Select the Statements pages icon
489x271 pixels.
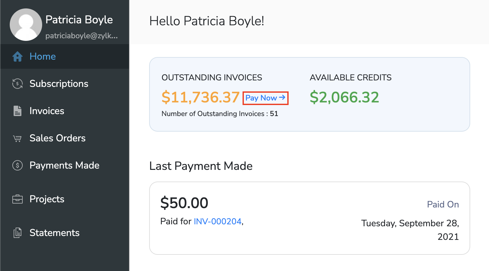point(17,233)
